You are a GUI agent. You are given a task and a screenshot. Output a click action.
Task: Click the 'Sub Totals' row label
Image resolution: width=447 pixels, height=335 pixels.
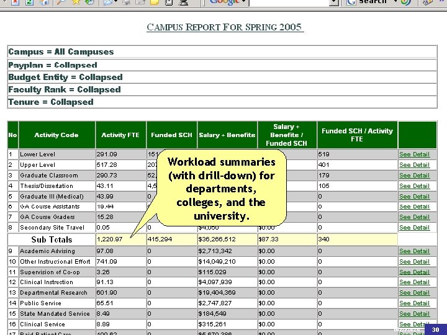pos(52,239)
